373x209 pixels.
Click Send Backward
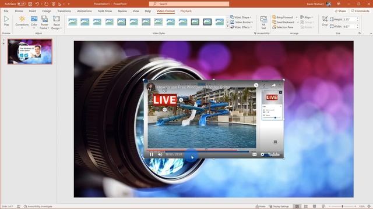[x=283, y=22]
